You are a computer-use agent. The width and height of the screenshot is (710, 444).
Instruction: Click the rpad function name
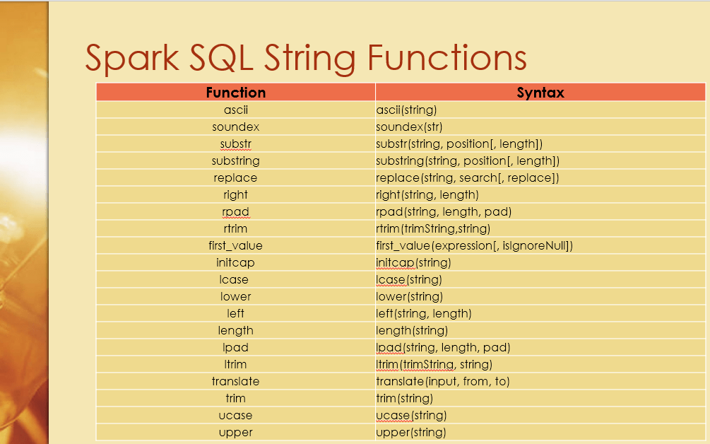pos(235,211)
